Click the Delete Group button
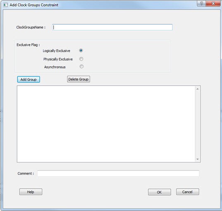Image resolution: width=222 pixels, height=211 pixels. 79,79
